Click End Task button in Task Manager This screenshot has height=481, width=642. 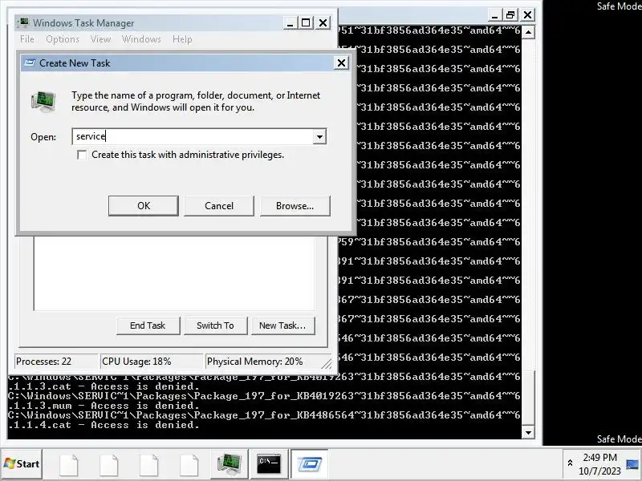148,325
